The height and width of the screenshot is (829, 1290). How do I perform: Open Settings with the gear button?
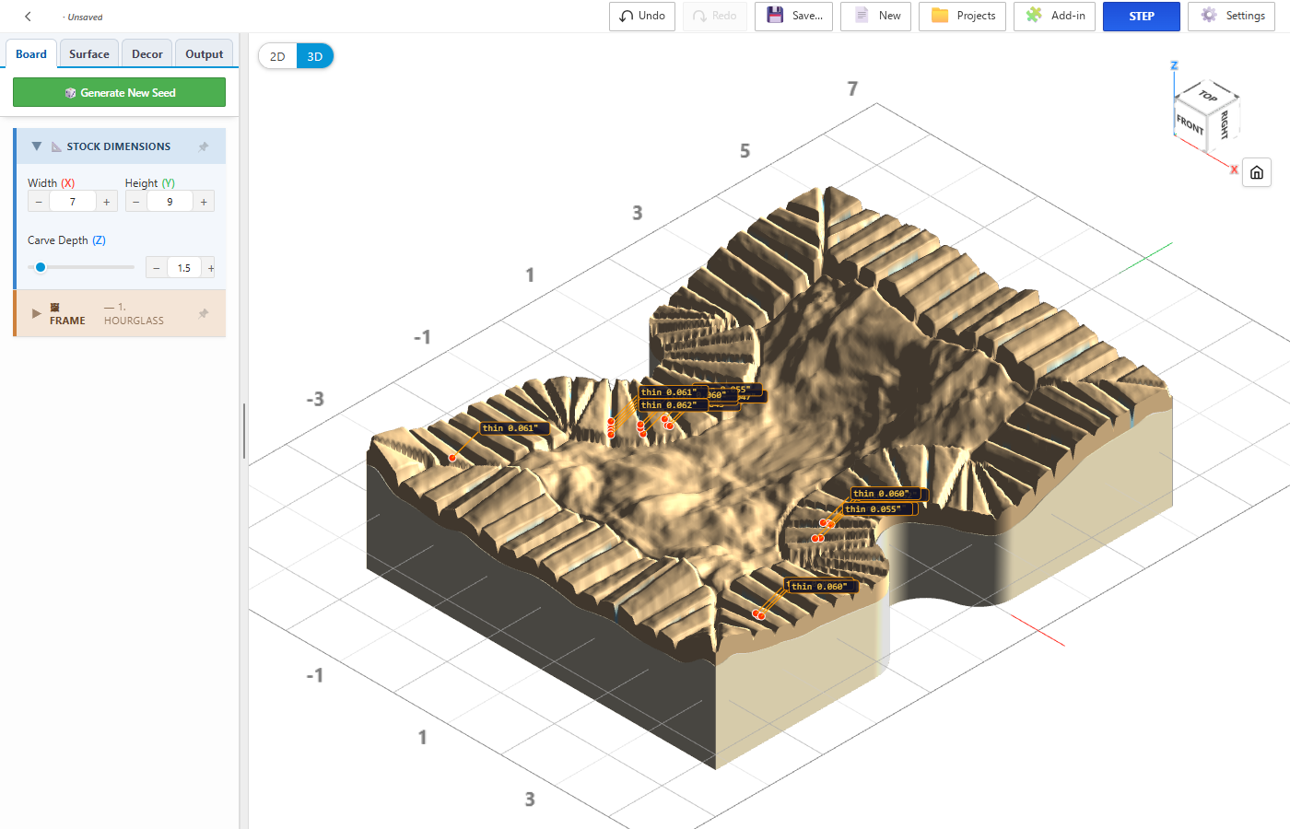[1232, 17]
